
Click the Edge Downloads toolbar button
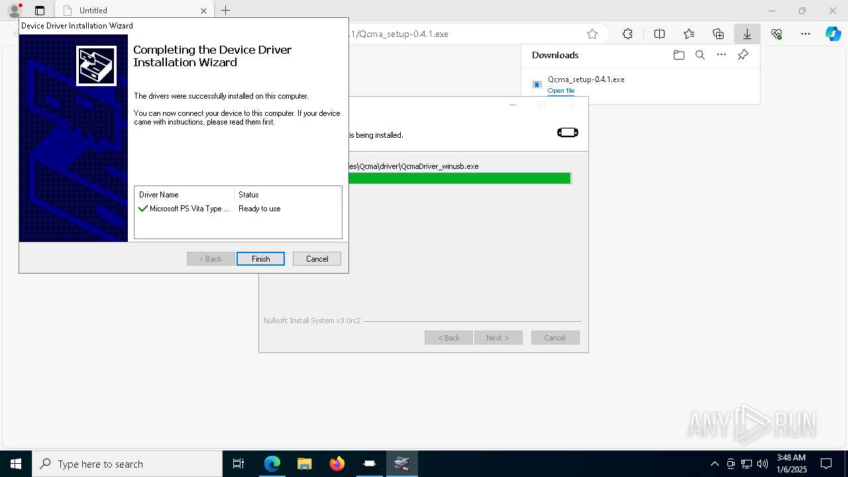click(x=747, y=34)
